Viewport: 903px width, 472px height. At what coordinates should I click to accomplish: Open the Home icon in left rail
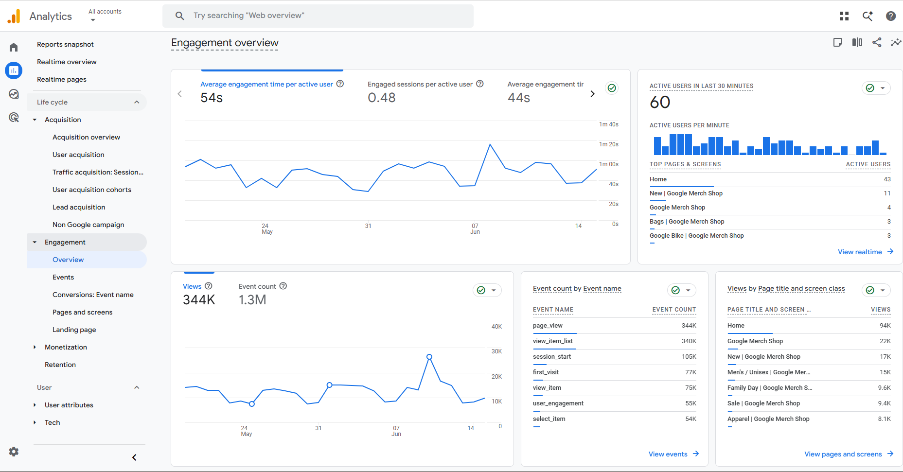click(x=14, y=47)
